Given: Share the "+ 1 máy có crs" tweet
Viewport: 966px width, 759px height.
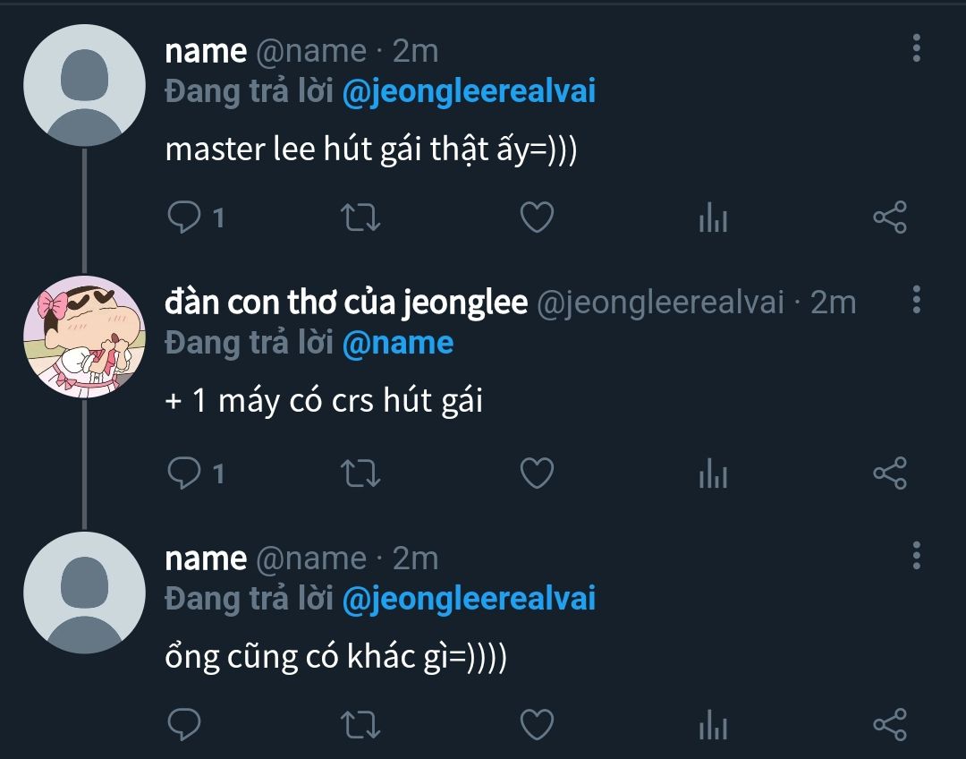Looking at the screenshot, I should (890, 473).
